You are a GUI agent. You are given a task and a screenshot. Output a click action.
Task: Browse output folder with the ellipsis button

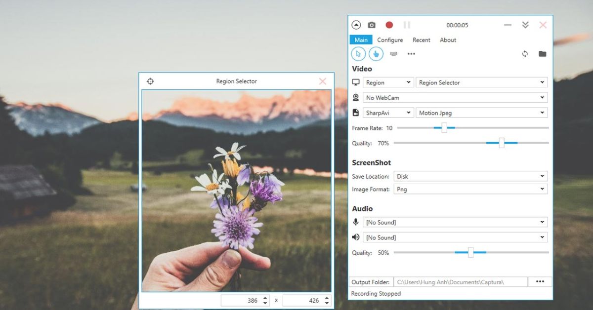(540, 282)
